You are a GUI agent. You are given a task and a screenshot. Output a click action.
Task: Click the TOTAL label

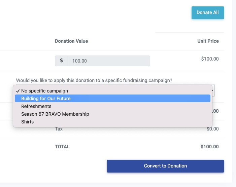click(x=62, y=147)
